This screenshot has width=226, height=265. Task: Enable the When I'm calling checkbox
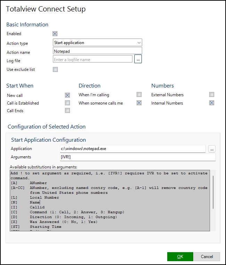[x=139, y=94]
